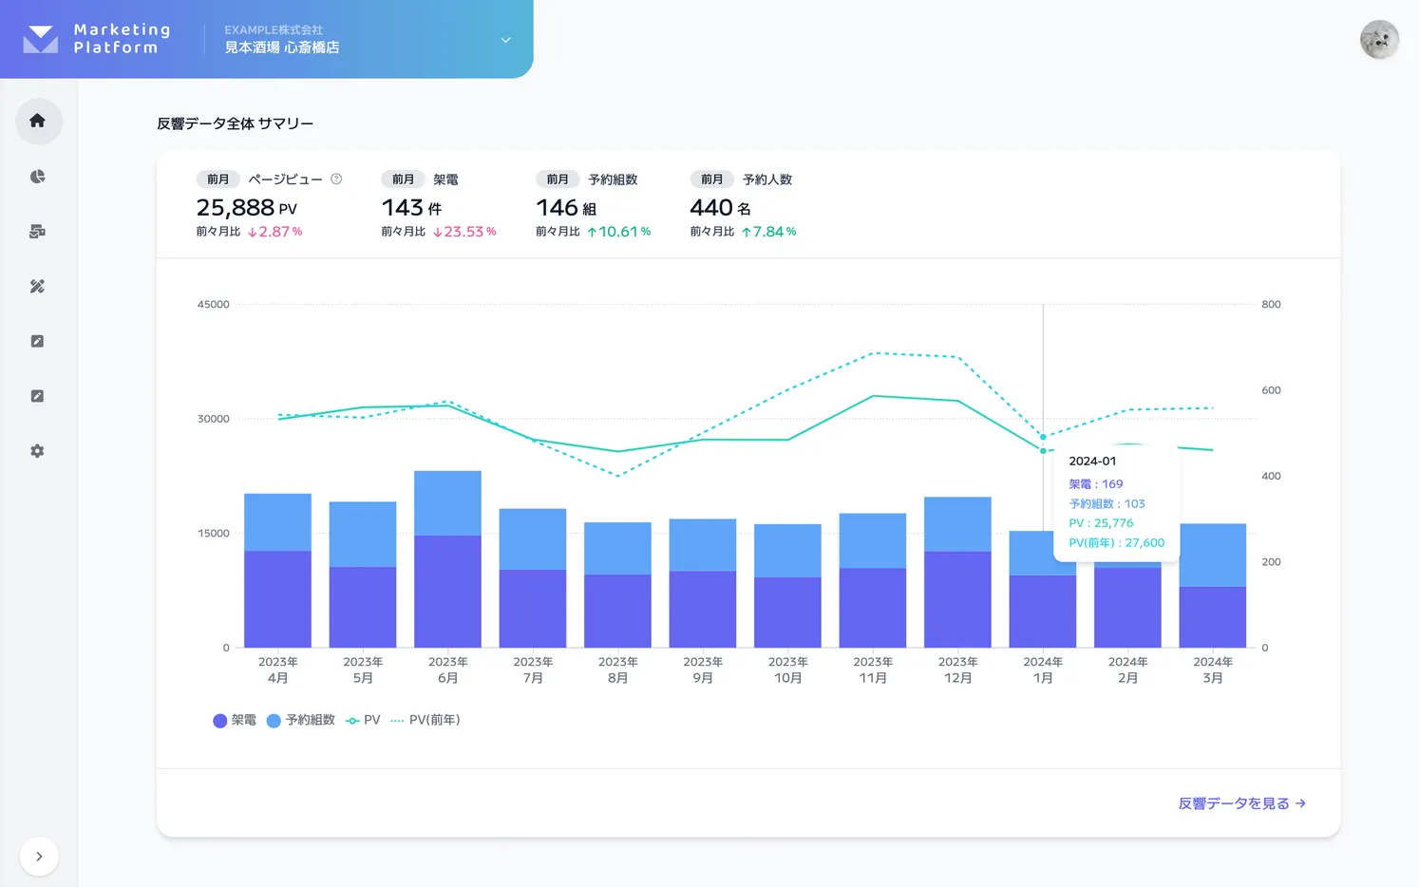1419x887 pixels.
Task: Open the pie chart analytics icon
Action: [37, 176]
